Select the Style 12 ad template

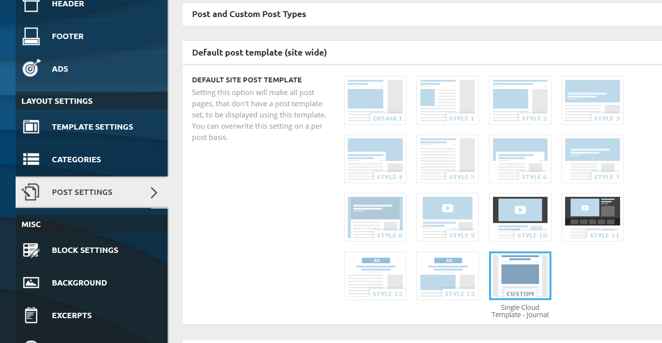tap(375, 276)
